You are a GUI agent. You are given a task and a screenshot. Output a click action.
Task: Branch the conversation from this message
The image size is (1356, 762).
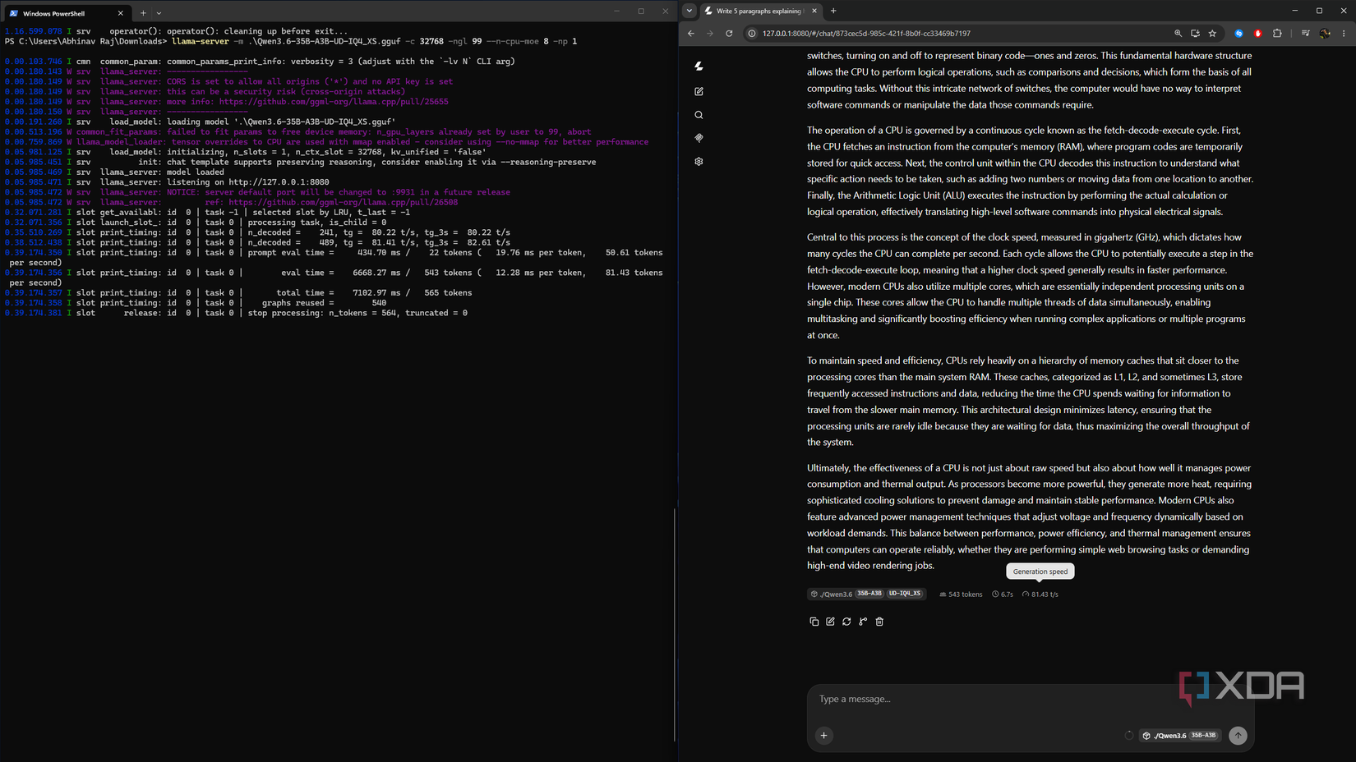(863, 622)
